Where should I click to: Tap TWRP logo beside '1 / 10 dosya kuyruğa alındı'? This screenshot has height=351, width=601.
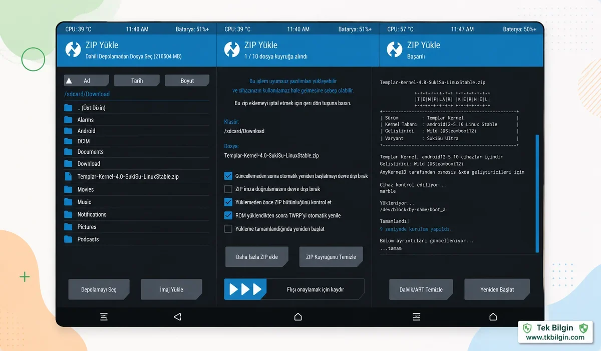tap(232, 50)
